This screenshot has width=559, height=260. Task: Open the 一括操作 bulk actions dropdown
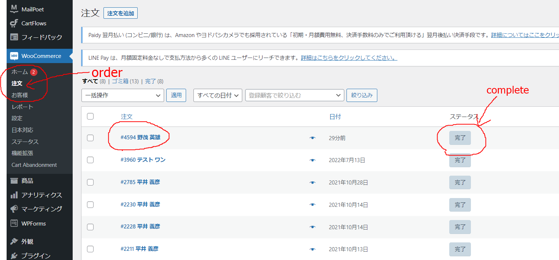pos(123,95)
